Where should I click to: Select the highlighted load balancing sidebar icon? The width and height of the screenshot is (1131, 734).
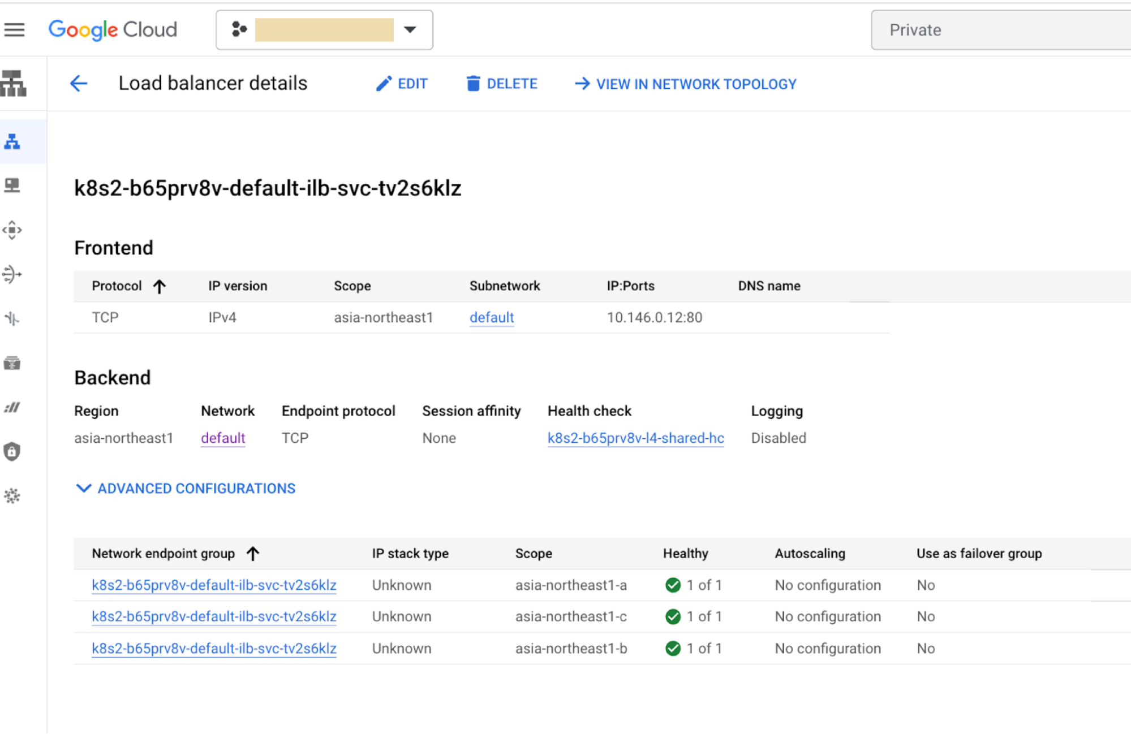[x=12, y=141]
